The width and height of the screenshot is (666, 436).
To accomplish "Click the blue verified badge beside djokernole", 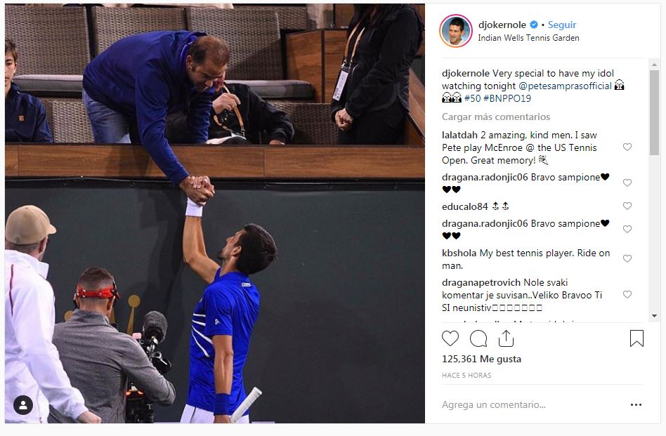I will pos(534,23).
